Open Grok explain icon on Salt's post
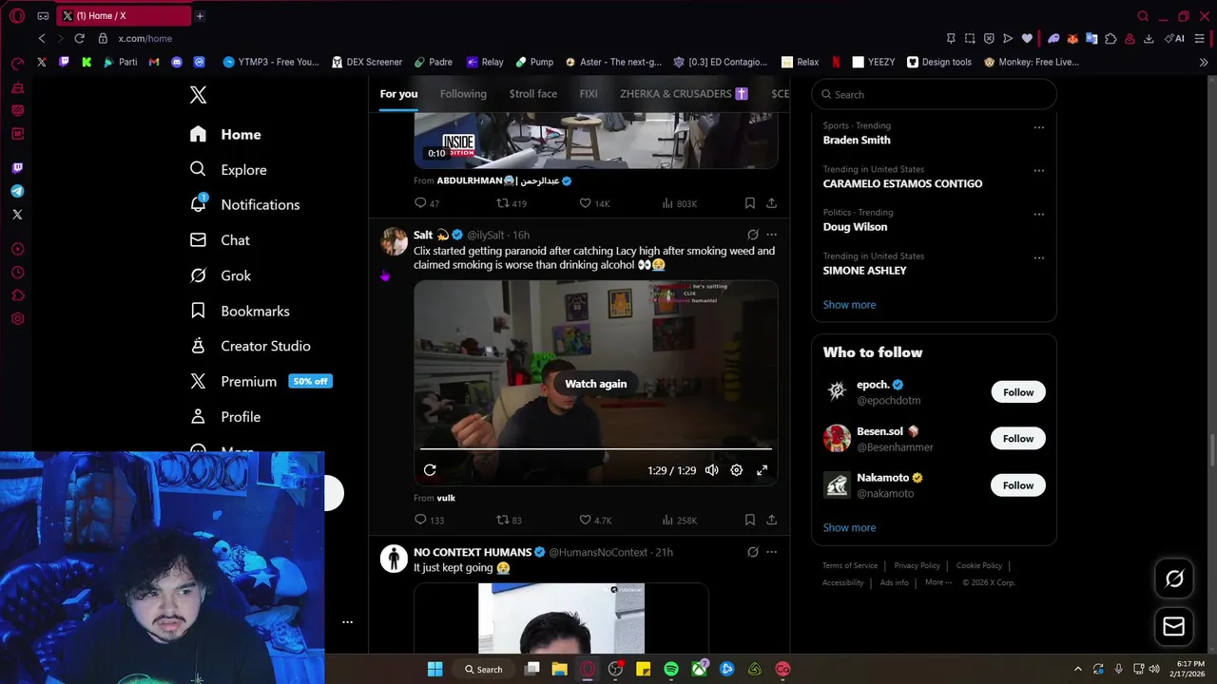The width and height of the screenshot is (1217, 684). [x=752, y=235]
